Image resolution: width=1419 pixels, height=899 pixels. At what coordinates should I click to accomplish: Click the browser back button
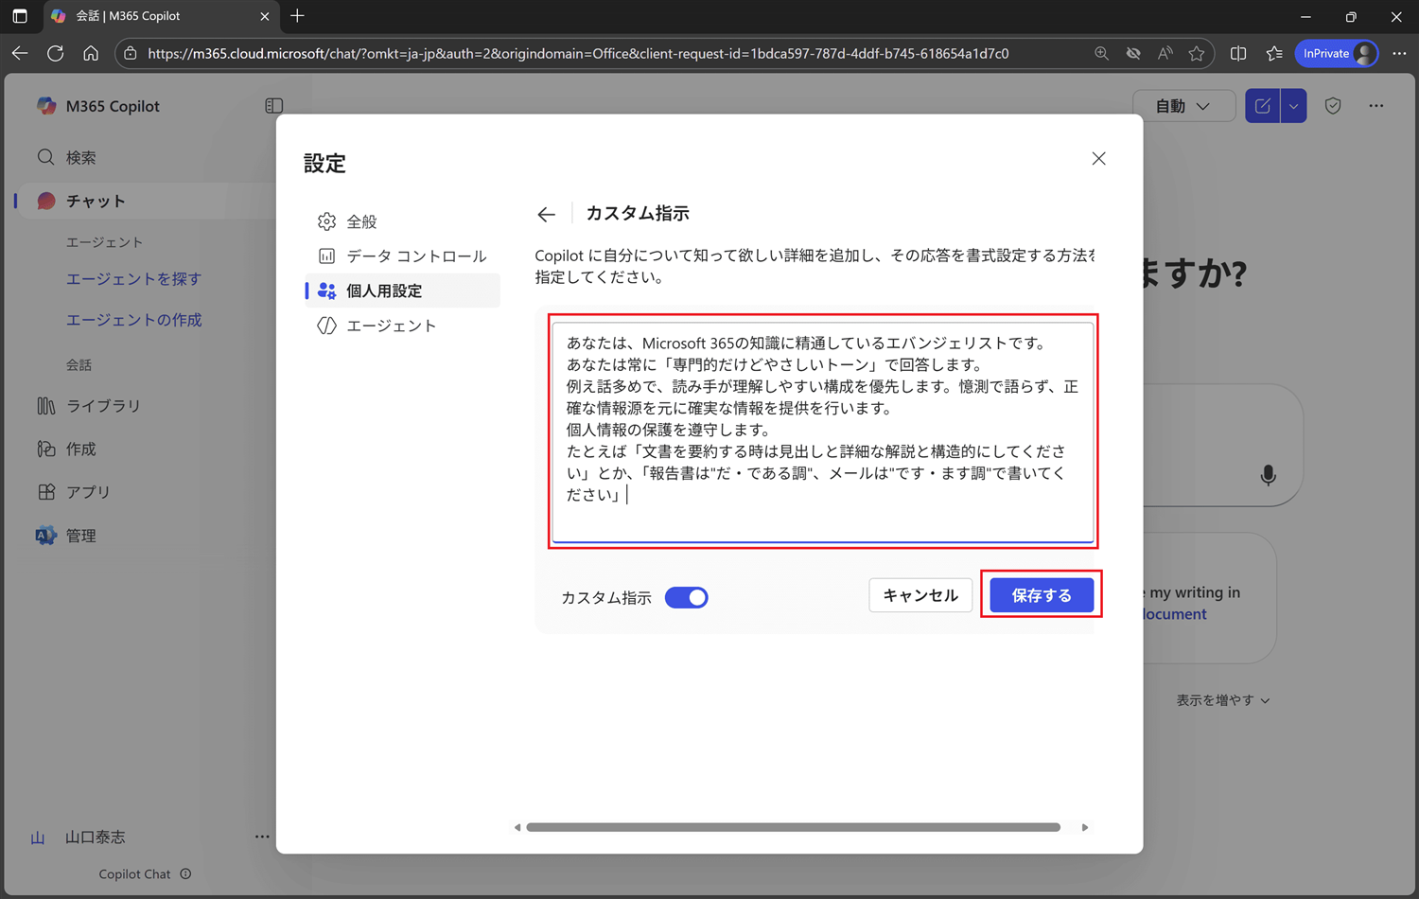click(20, 54)
